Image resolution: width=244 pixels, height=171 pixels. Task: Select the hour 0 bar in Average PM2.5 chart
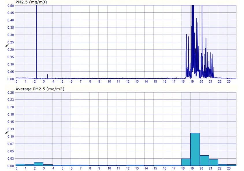(20, 165)
